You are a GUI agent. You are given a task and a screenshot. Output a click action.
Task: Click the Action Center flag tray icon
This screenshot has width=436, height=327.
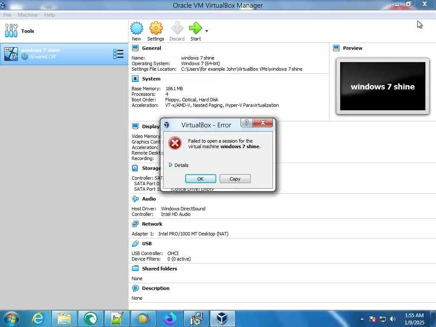click(x=373, y=319)
